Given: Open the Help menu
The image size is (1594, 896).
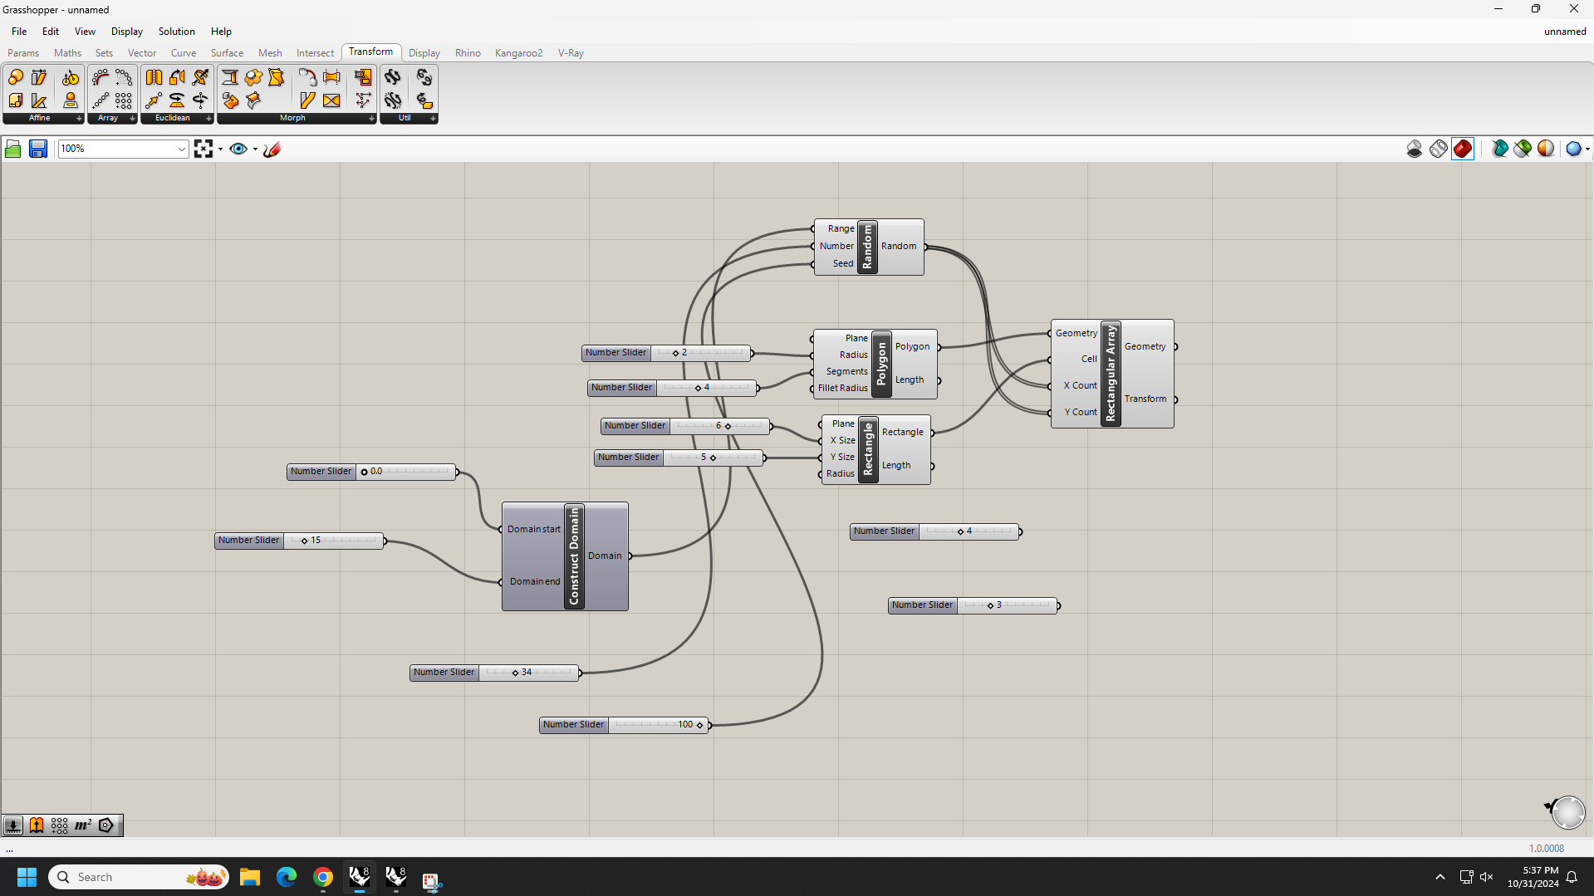Looking at the screenshot, I should pos(221,32).
